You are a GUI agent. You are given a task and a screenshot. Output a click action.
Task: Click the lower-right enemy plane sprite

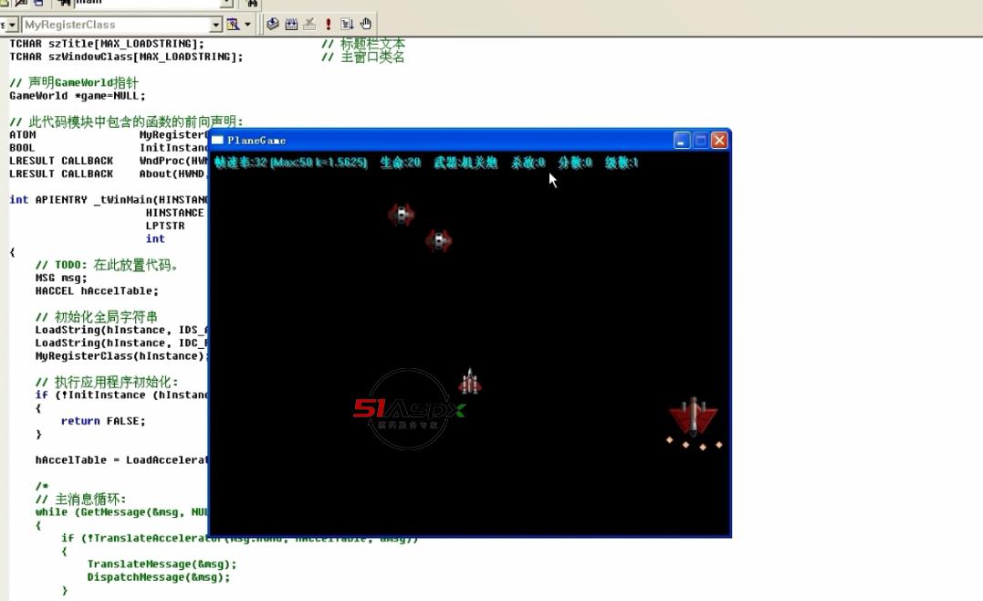(439, 240)
